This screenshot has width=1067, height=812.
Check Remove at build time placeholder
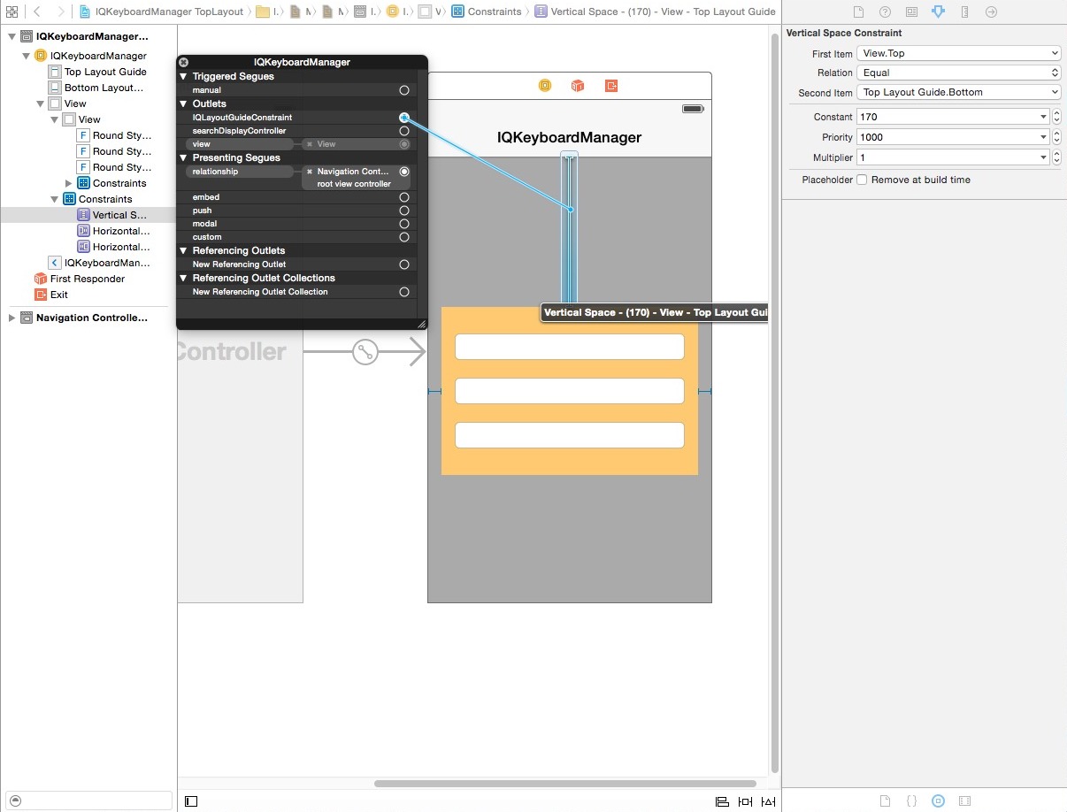(x=862, y=180)
